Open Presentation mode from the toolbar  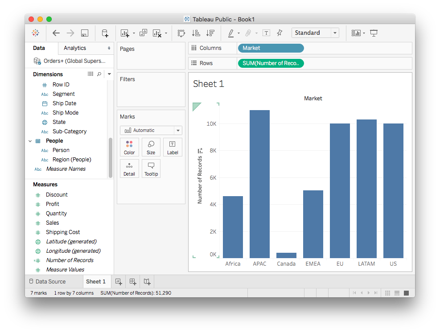374,33
